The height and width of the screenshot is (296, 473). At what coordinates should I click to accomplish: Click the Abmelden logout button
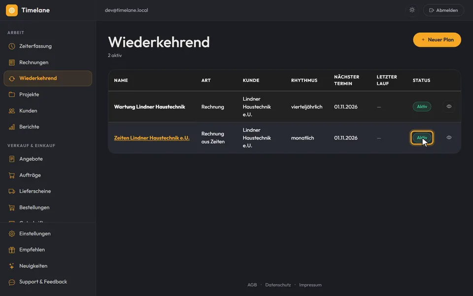pos(443,10)
